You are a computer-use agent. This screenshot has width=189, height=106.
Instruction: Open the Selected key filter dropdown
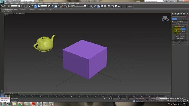(x=161, y=99)
